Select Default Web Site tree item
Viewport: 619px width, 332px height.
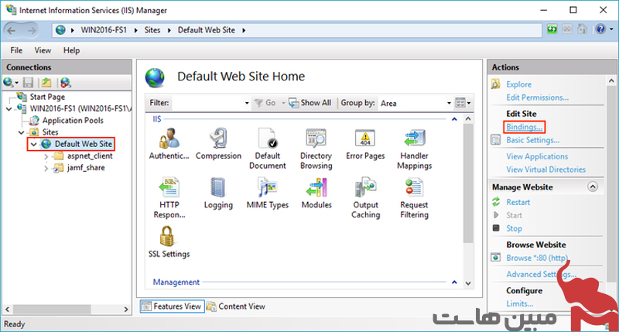84,144
